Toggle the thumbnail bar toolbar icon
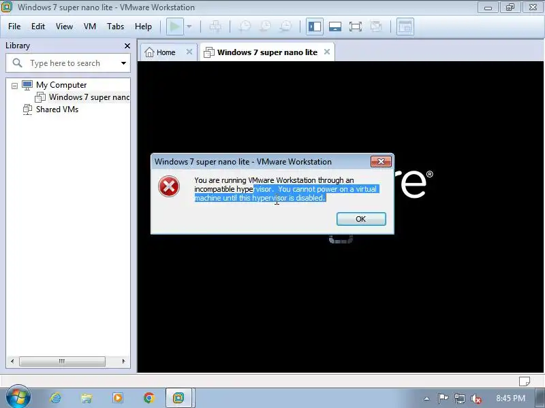Screen dimensions: 545x408 coord(335,27)
